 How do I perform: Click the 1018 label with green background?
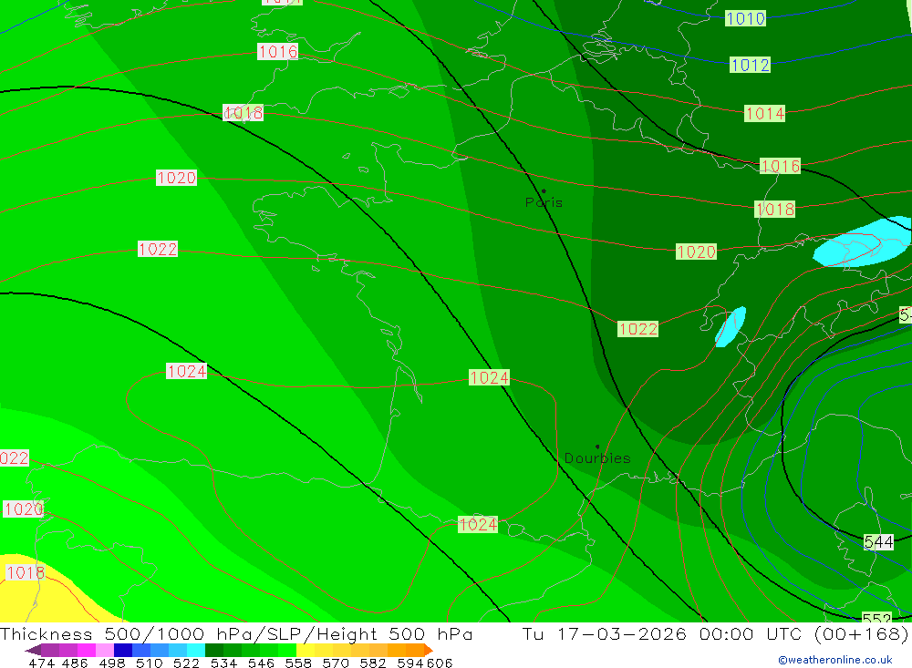pyautogui.click(x=774, y=209)
